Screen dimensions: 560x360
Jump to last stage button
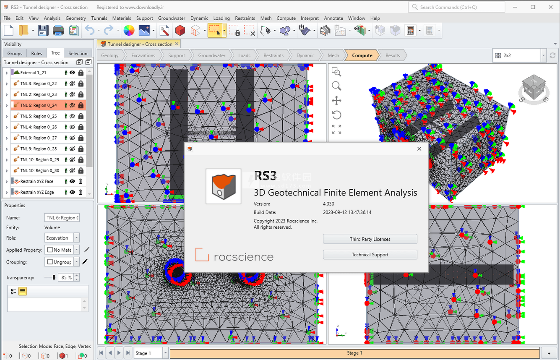point(128,353)
